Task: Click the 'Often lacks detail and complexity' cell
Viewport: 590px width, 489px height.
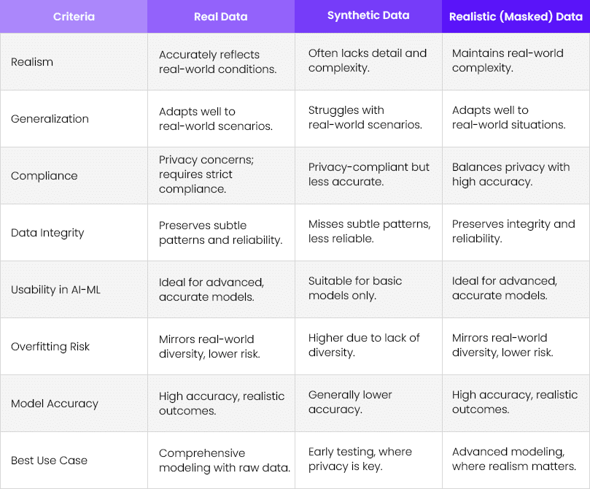Action: pos(368,61)
